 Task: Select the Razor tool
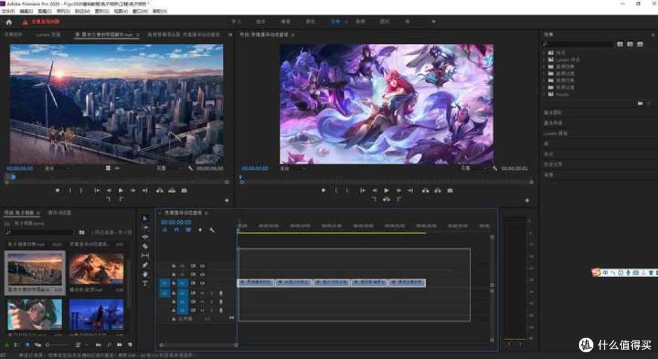tap(145, 246)
